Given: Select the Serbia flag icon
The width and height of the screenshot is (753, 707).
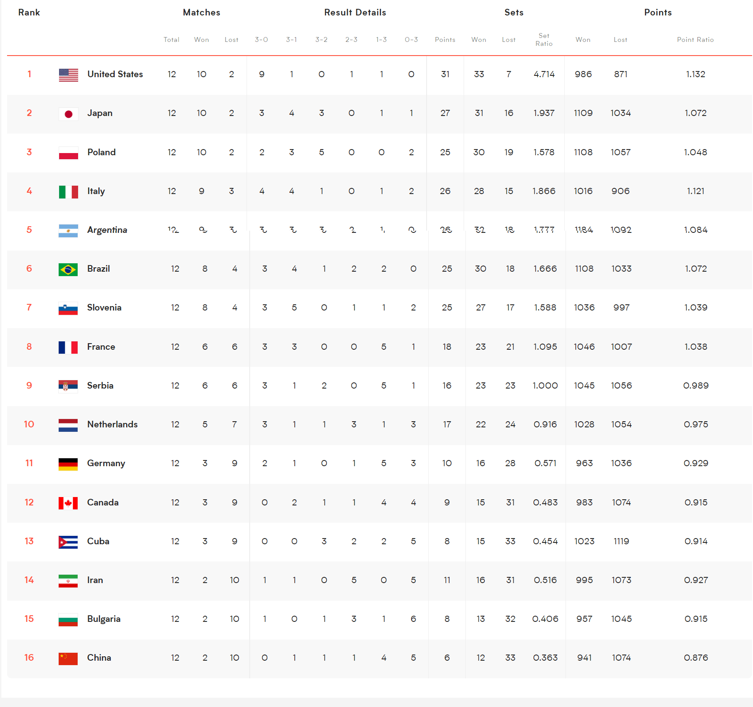Looking at the screenshot, I should point(68,386).
